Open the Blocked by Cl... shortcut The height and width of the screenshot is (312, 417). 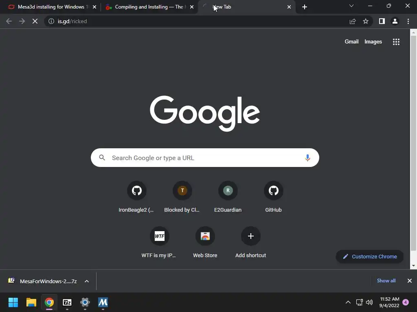click(182, 197)
